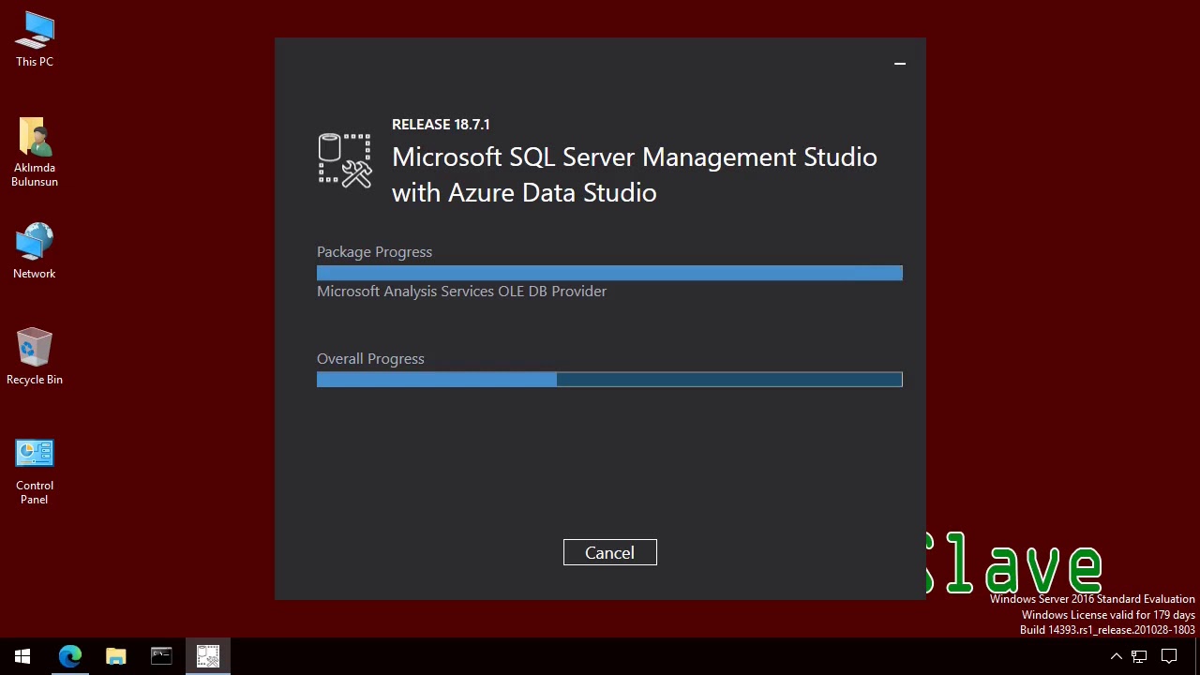
Task: Show hidden system tray icons
Action: pyautogui.click(x=1117, y=656)
